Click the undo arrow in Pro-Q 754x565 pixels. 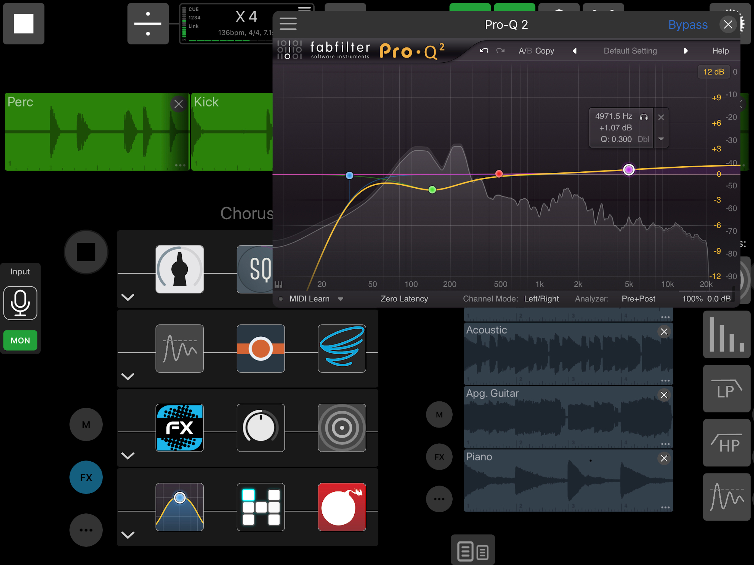point(484,51)
